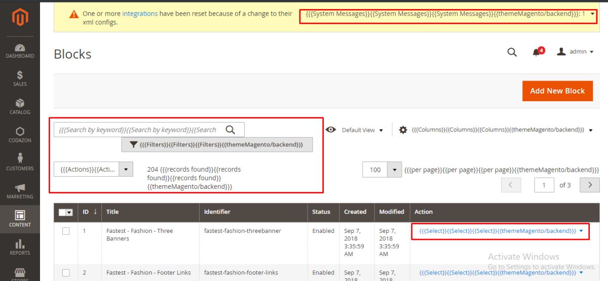Screen dimensions: 608x281
Task: Open the Sales sidebar menu
Action: point(20,78)
